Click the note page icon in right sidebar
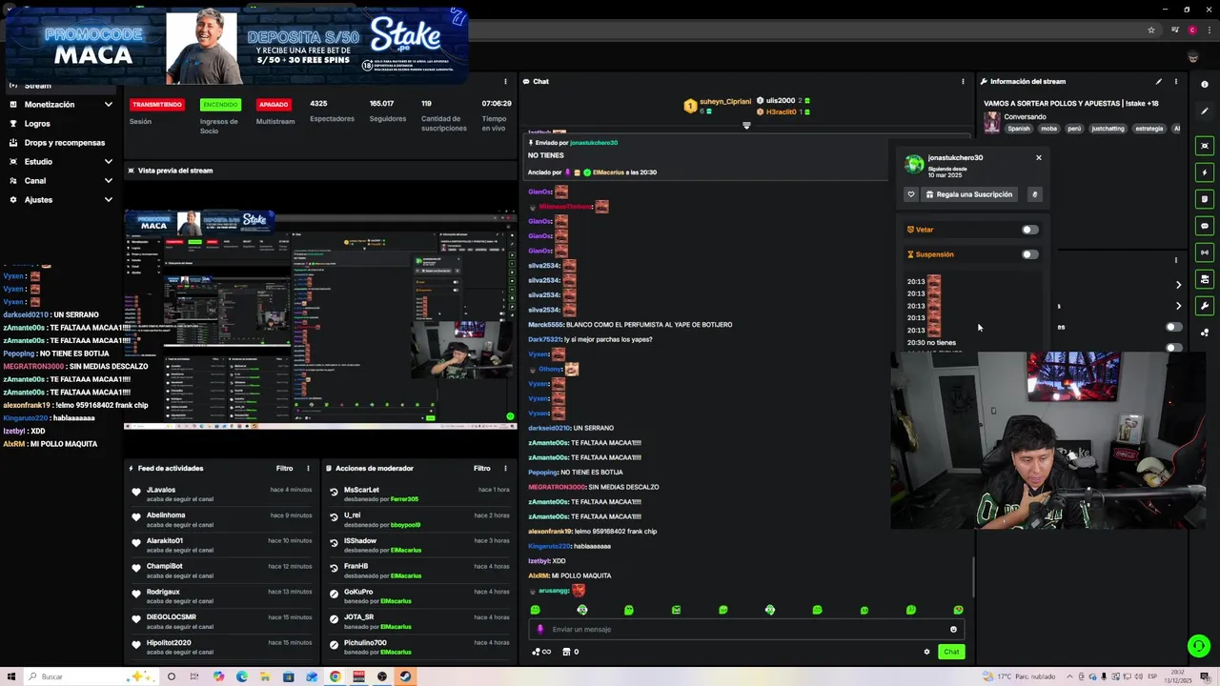 click(x=1205, y=199)
